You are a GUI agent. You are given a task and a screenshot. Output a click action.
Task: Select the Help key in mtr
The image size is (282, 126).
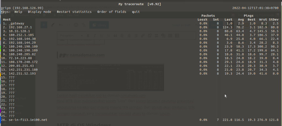click(x=18, y=12)
